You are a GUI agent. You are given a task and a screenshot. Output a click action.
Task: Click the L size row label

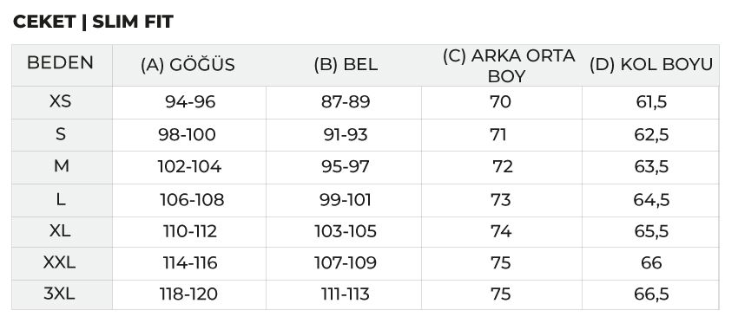(x=60, y=199)
